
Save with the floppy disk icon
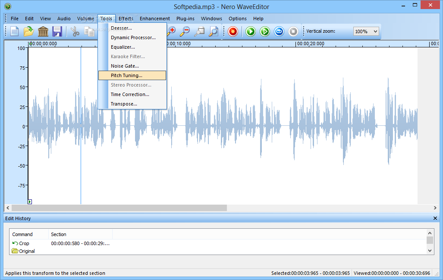[57, 31]
